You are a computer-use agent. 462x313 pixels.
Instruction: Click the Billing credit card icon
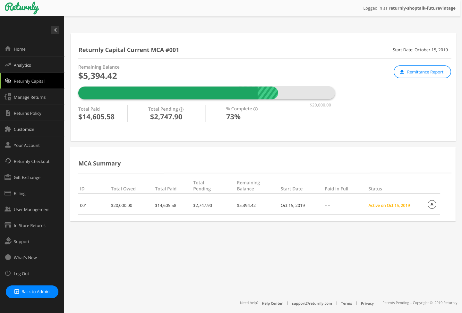pos(8,193)
